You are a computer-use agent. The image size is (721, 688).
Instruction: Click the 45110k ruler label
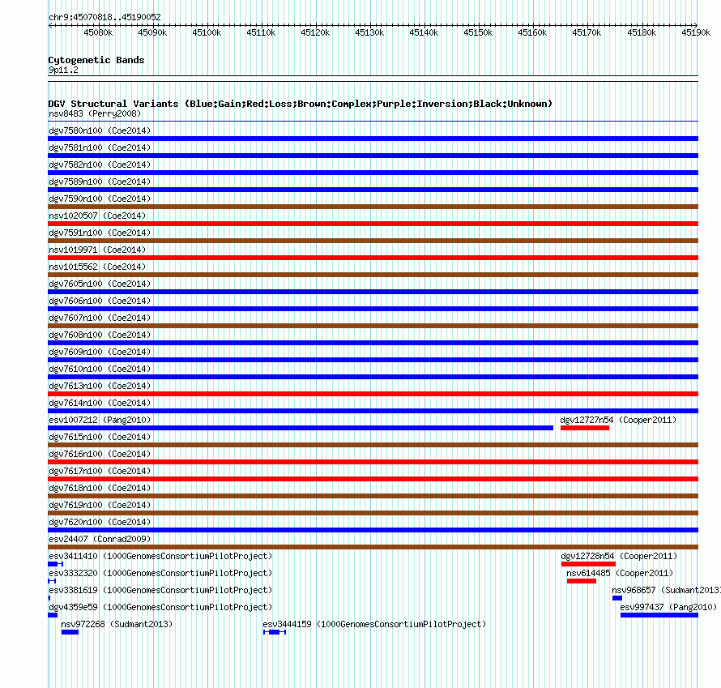pos(261,32)
